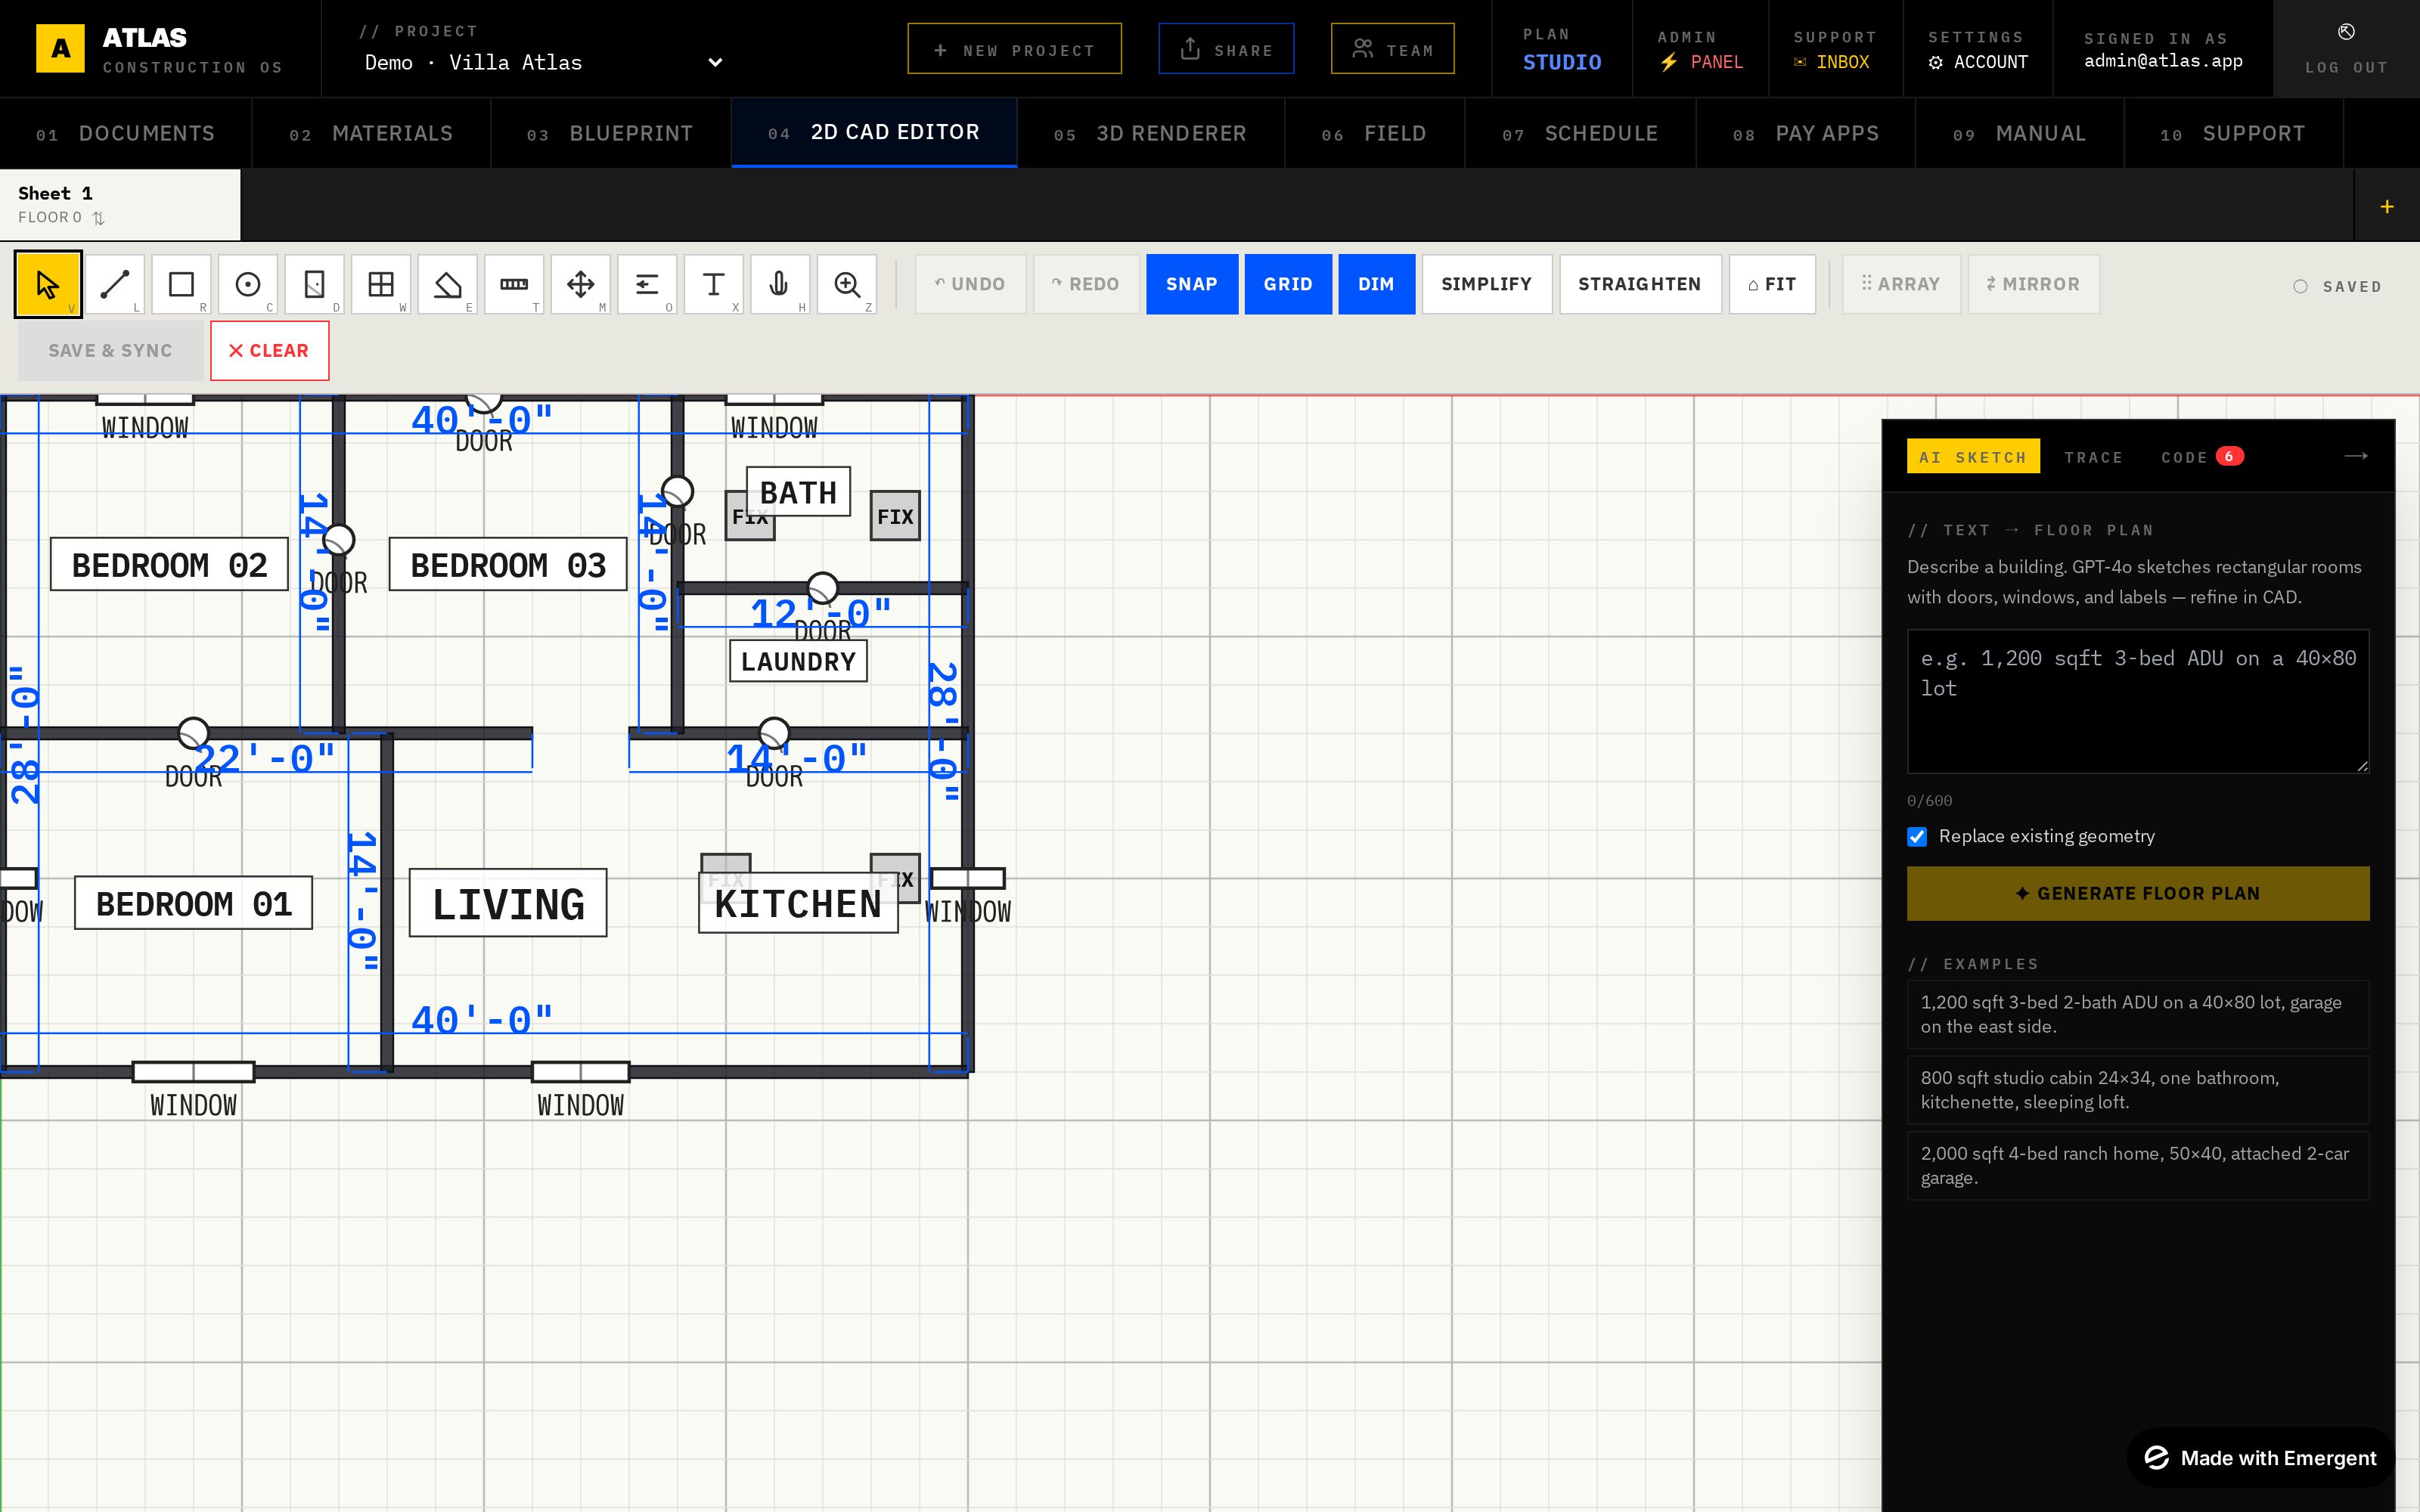Swap floor using Sheet 1 arrows icon
The image size is (2420, 1512).
click(x=98, y=218)
